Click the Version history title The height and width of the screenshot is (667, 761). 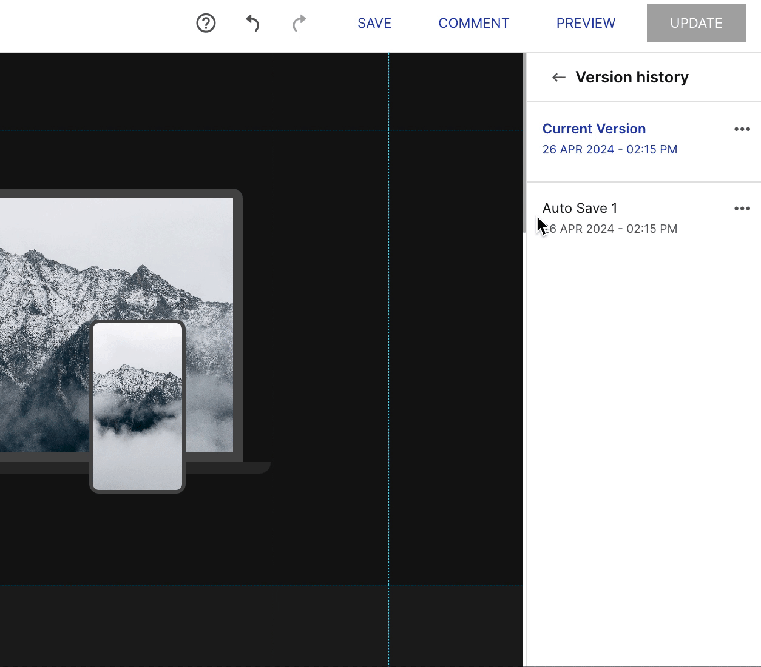click(632, 77)
